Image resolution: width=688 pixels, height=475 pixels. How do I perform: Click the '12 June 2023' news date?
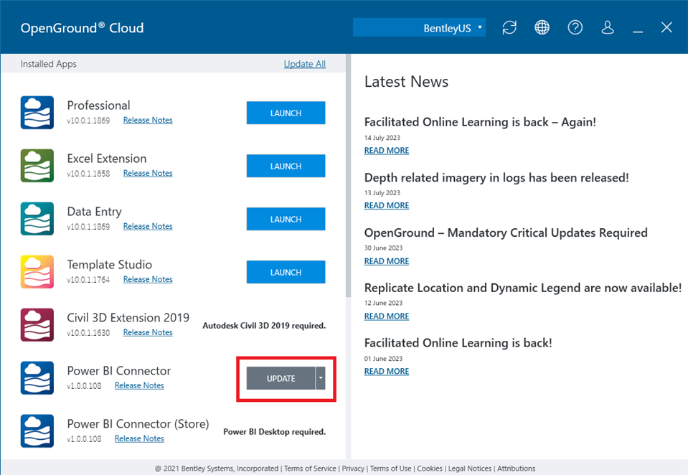click(383, 304)
